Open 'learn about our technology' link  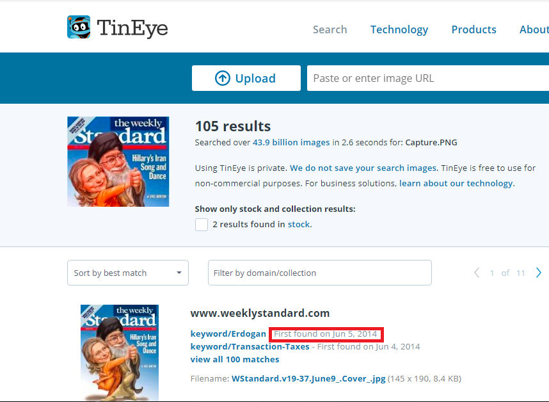pyautogui.click(x=456, y=184)
